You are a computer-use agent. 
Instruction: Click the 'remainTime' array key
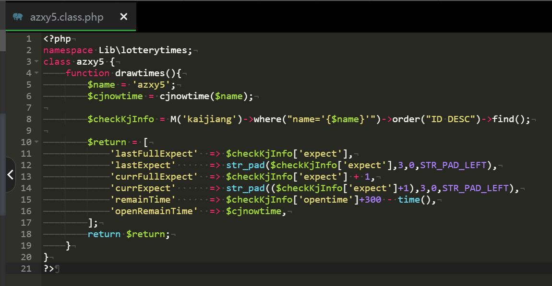(143, 200)
